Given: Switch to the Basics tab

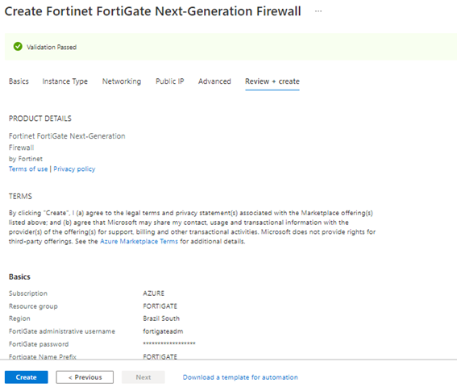Looking at the screenshot, I should [x=19, y=81].
